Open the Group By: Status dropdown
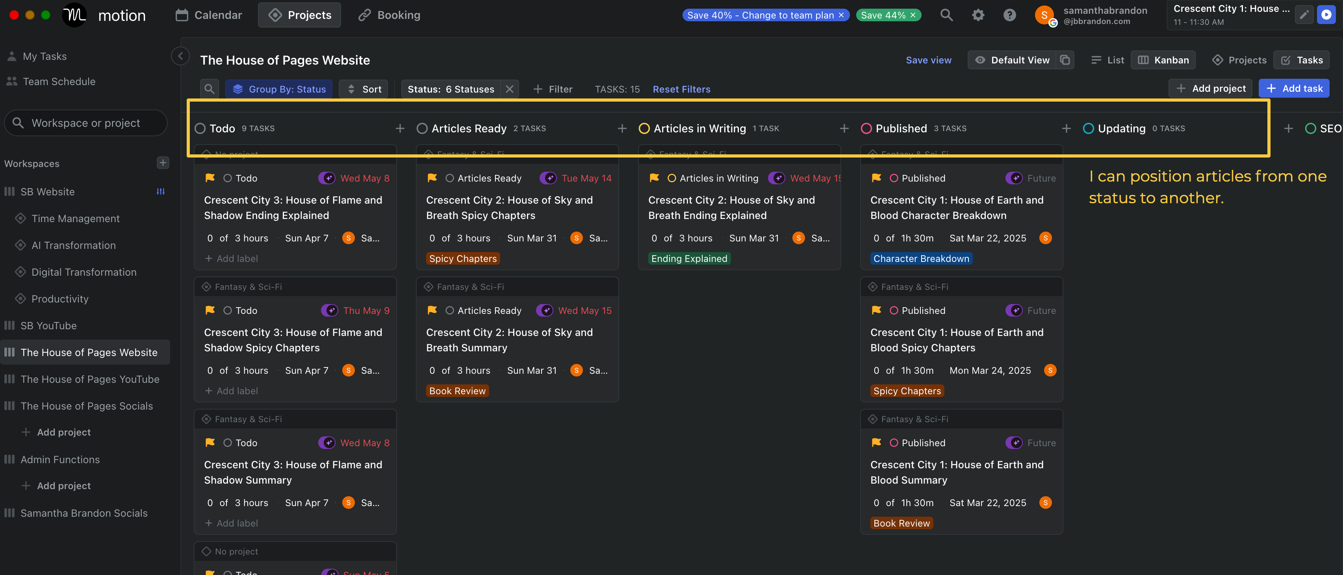This screenshot has height=575, width=1343. pos(279,89)
